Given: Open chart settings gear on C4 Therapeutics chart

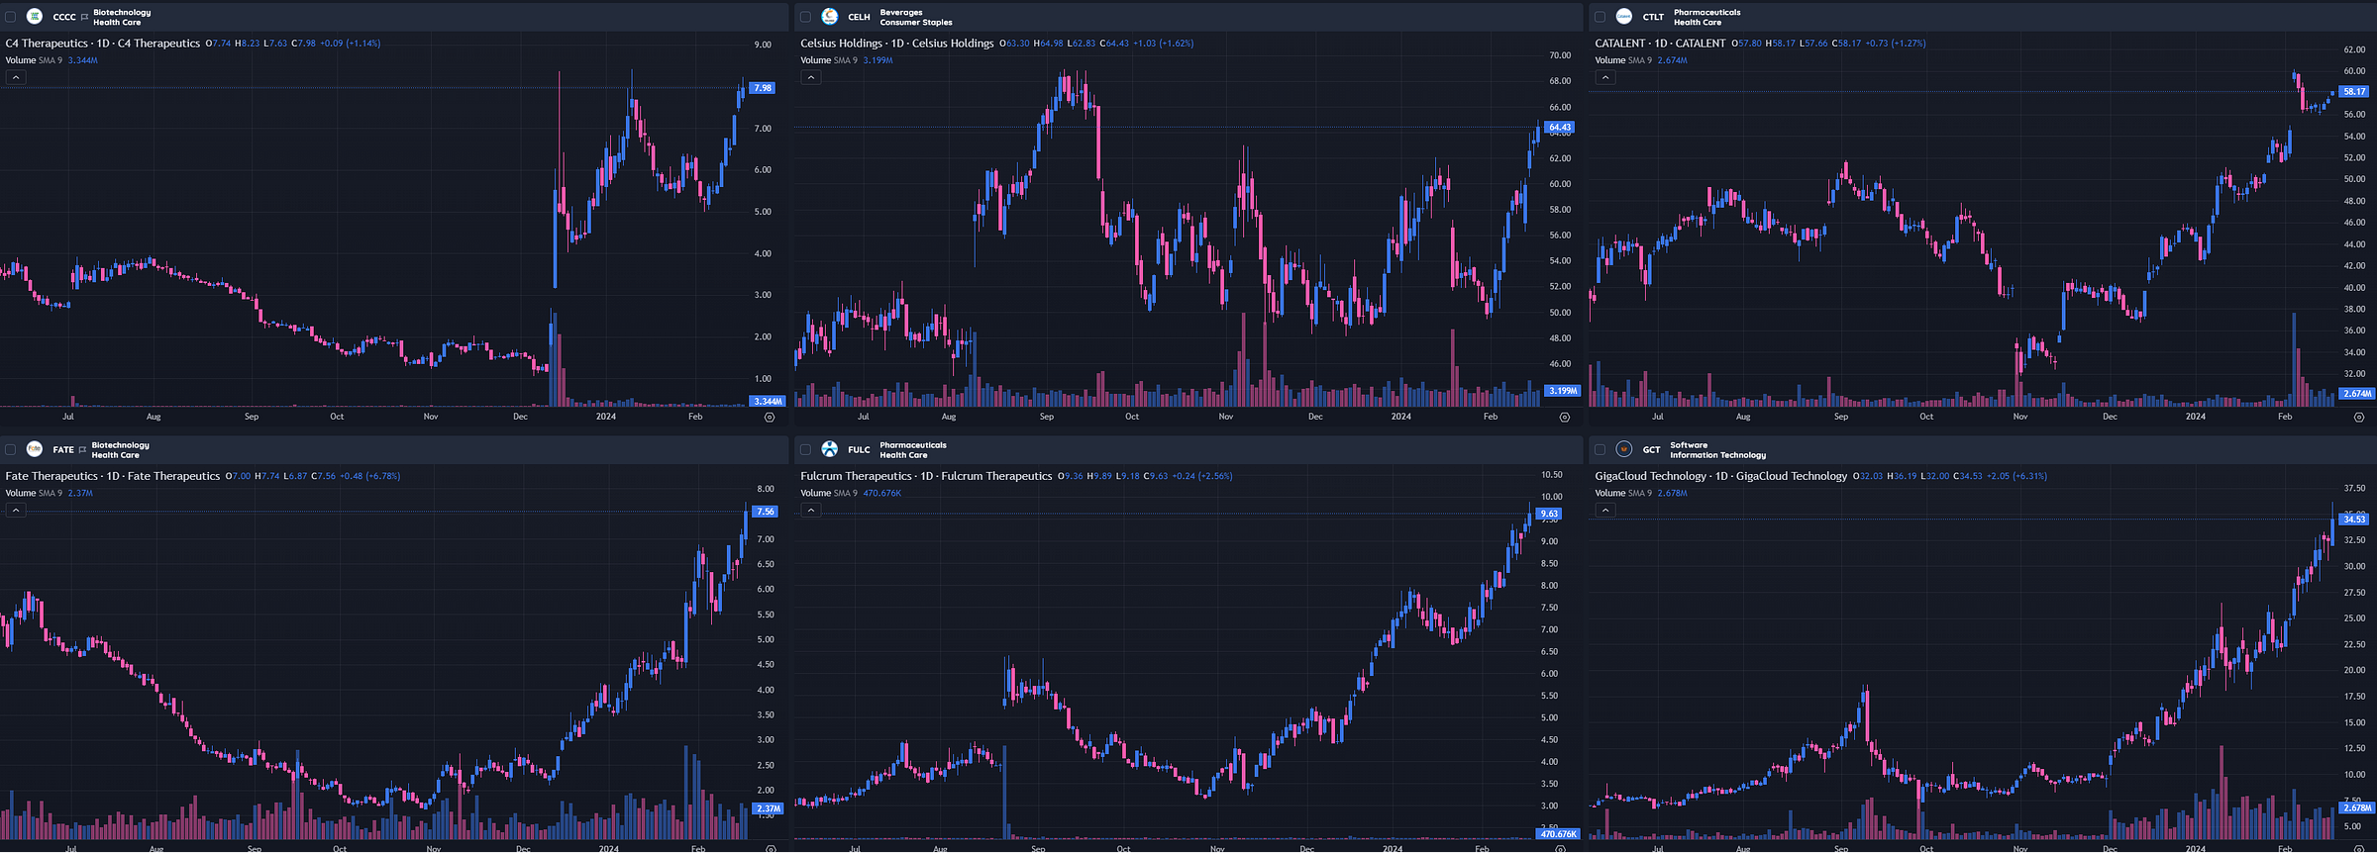Looking at the screenshot, I should (770, 418).
